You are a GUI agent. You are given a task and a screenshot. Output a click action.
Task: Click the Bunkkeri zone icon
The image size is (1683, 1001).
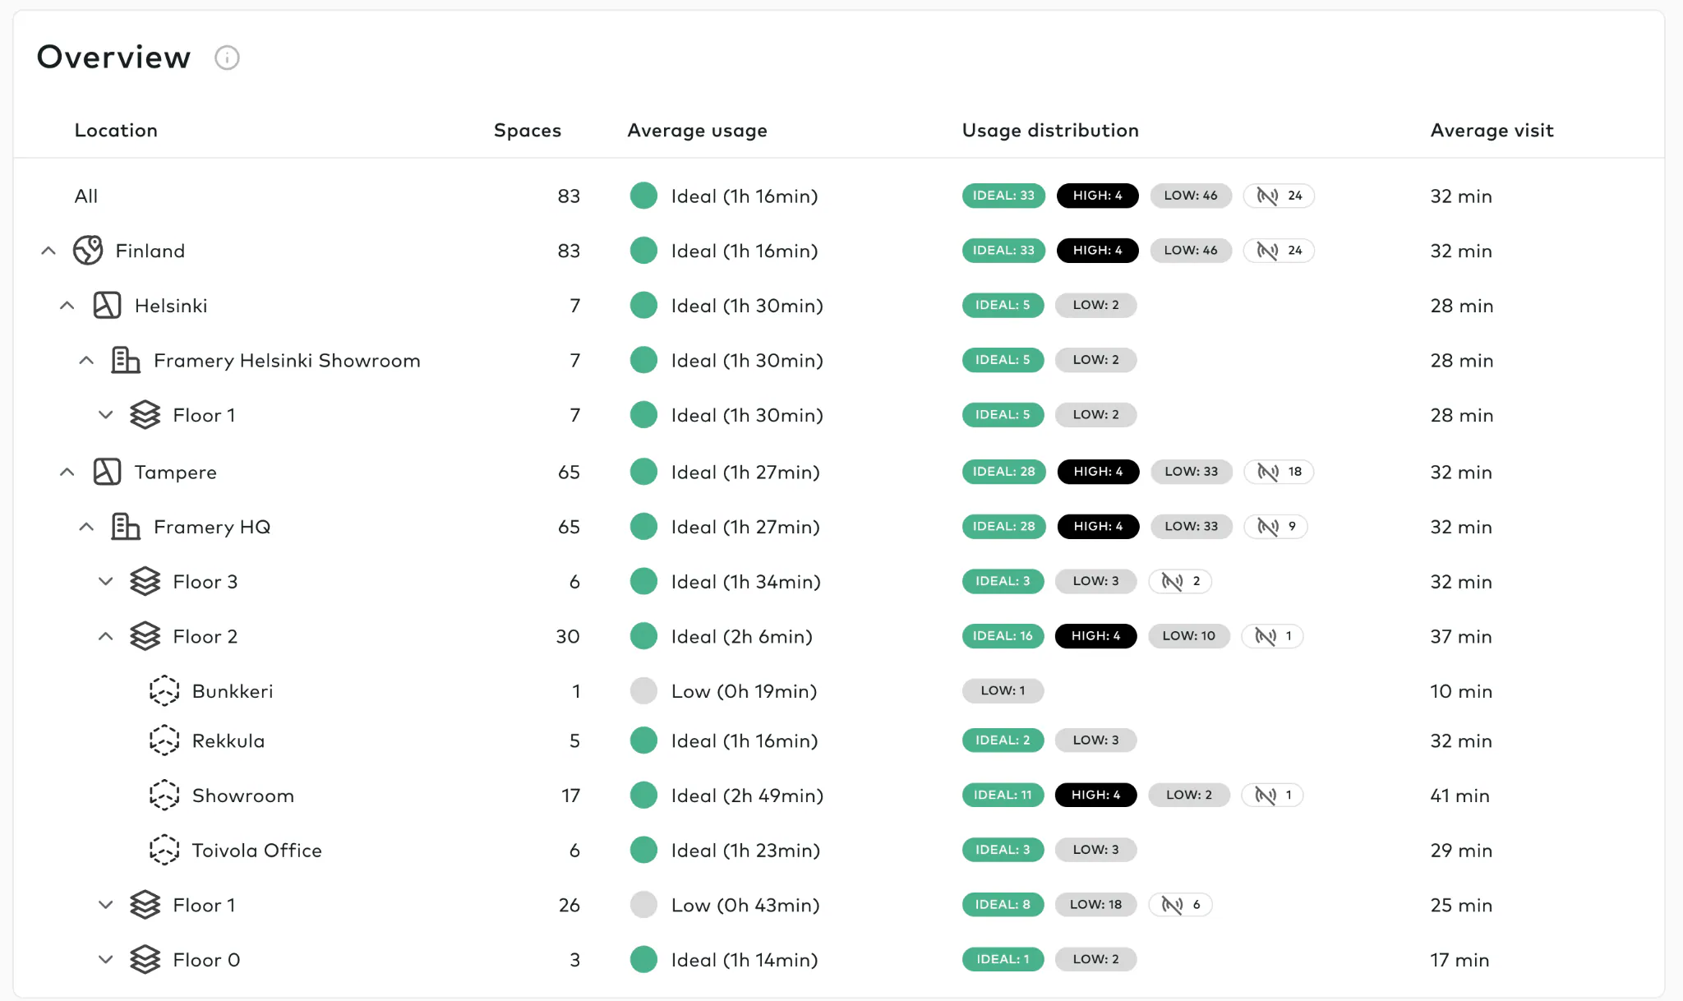pos(164,691)
